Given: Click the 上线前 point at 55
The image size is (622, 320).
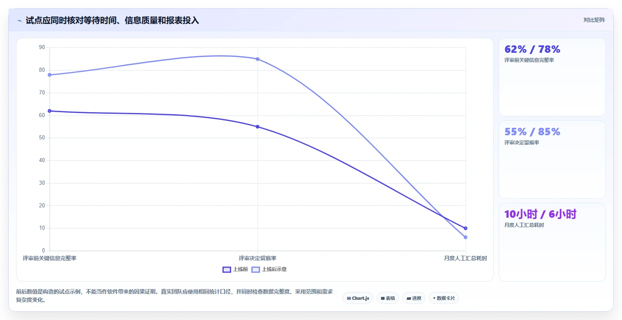Looking at the screenshot, I should [258, 127].
